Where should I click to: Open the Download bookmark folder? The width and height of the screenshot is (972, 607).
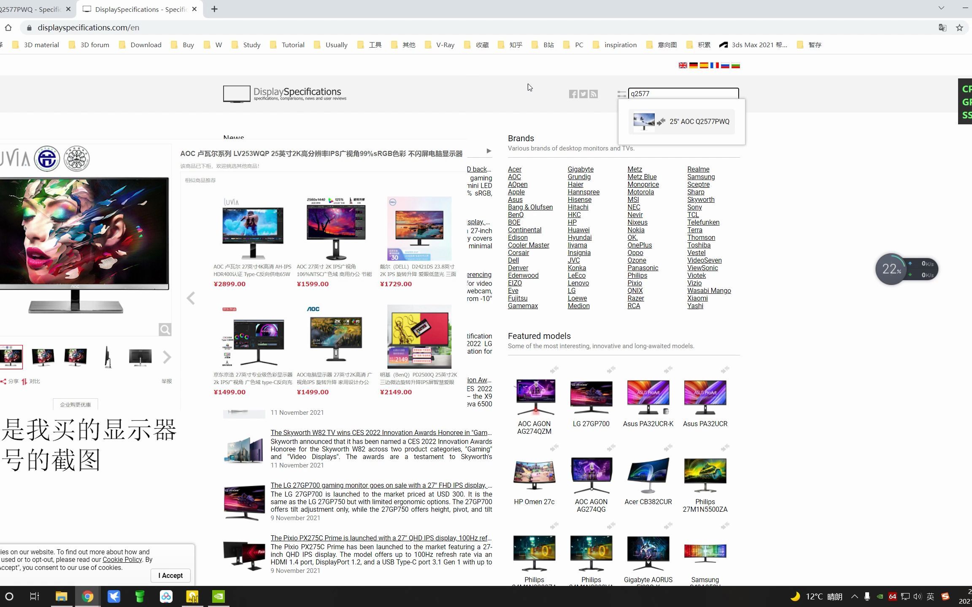(x=140, y=45)
